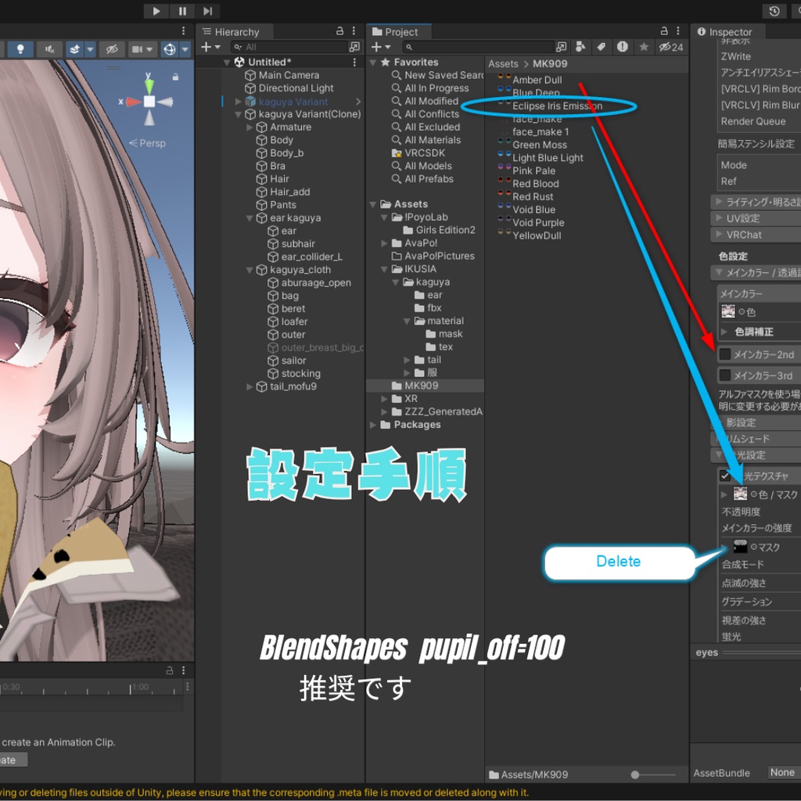Select beret object in Hierarchy
Screen dimensions: 801x801
tap(293, 308)
